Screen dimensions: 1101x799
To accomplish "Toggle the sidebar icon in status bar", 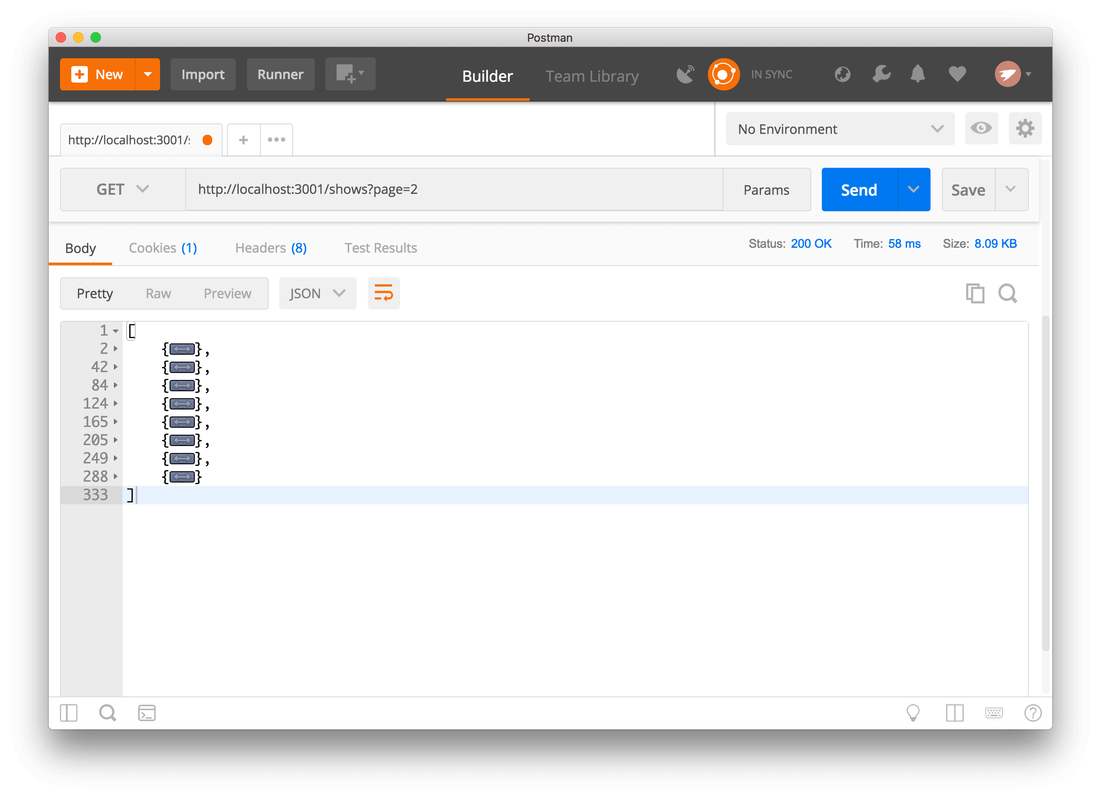I will pos(69,713).
